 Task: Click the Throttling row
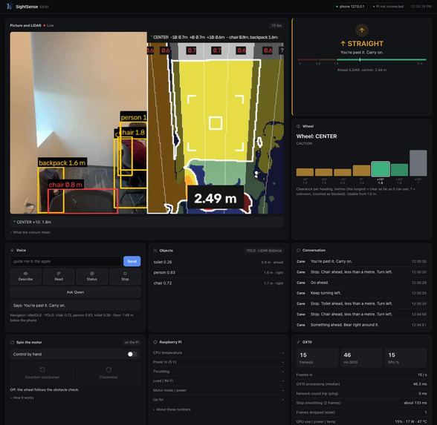click(x=218, y=372)
